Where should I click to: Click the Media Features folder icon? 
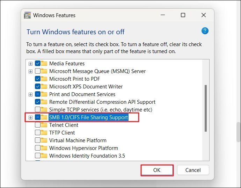(x=44, y=64)
